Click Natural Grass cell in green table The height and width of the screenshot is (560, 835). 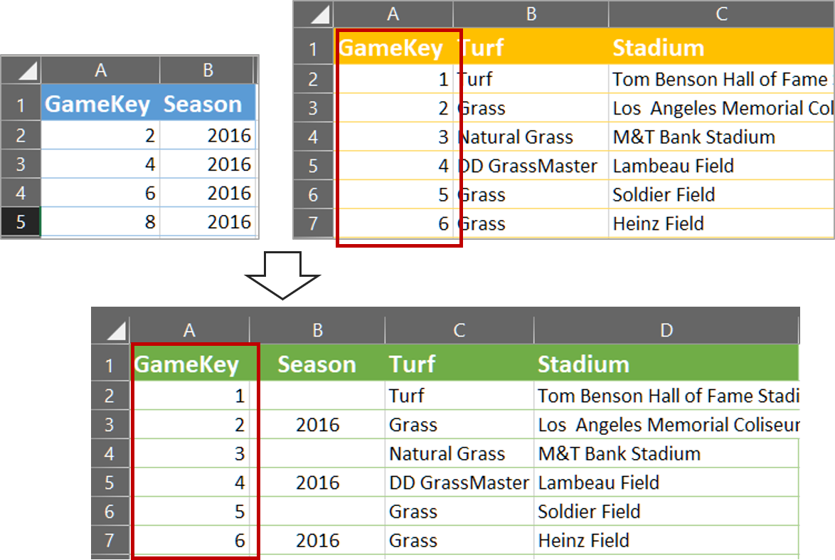click(459, 453)
